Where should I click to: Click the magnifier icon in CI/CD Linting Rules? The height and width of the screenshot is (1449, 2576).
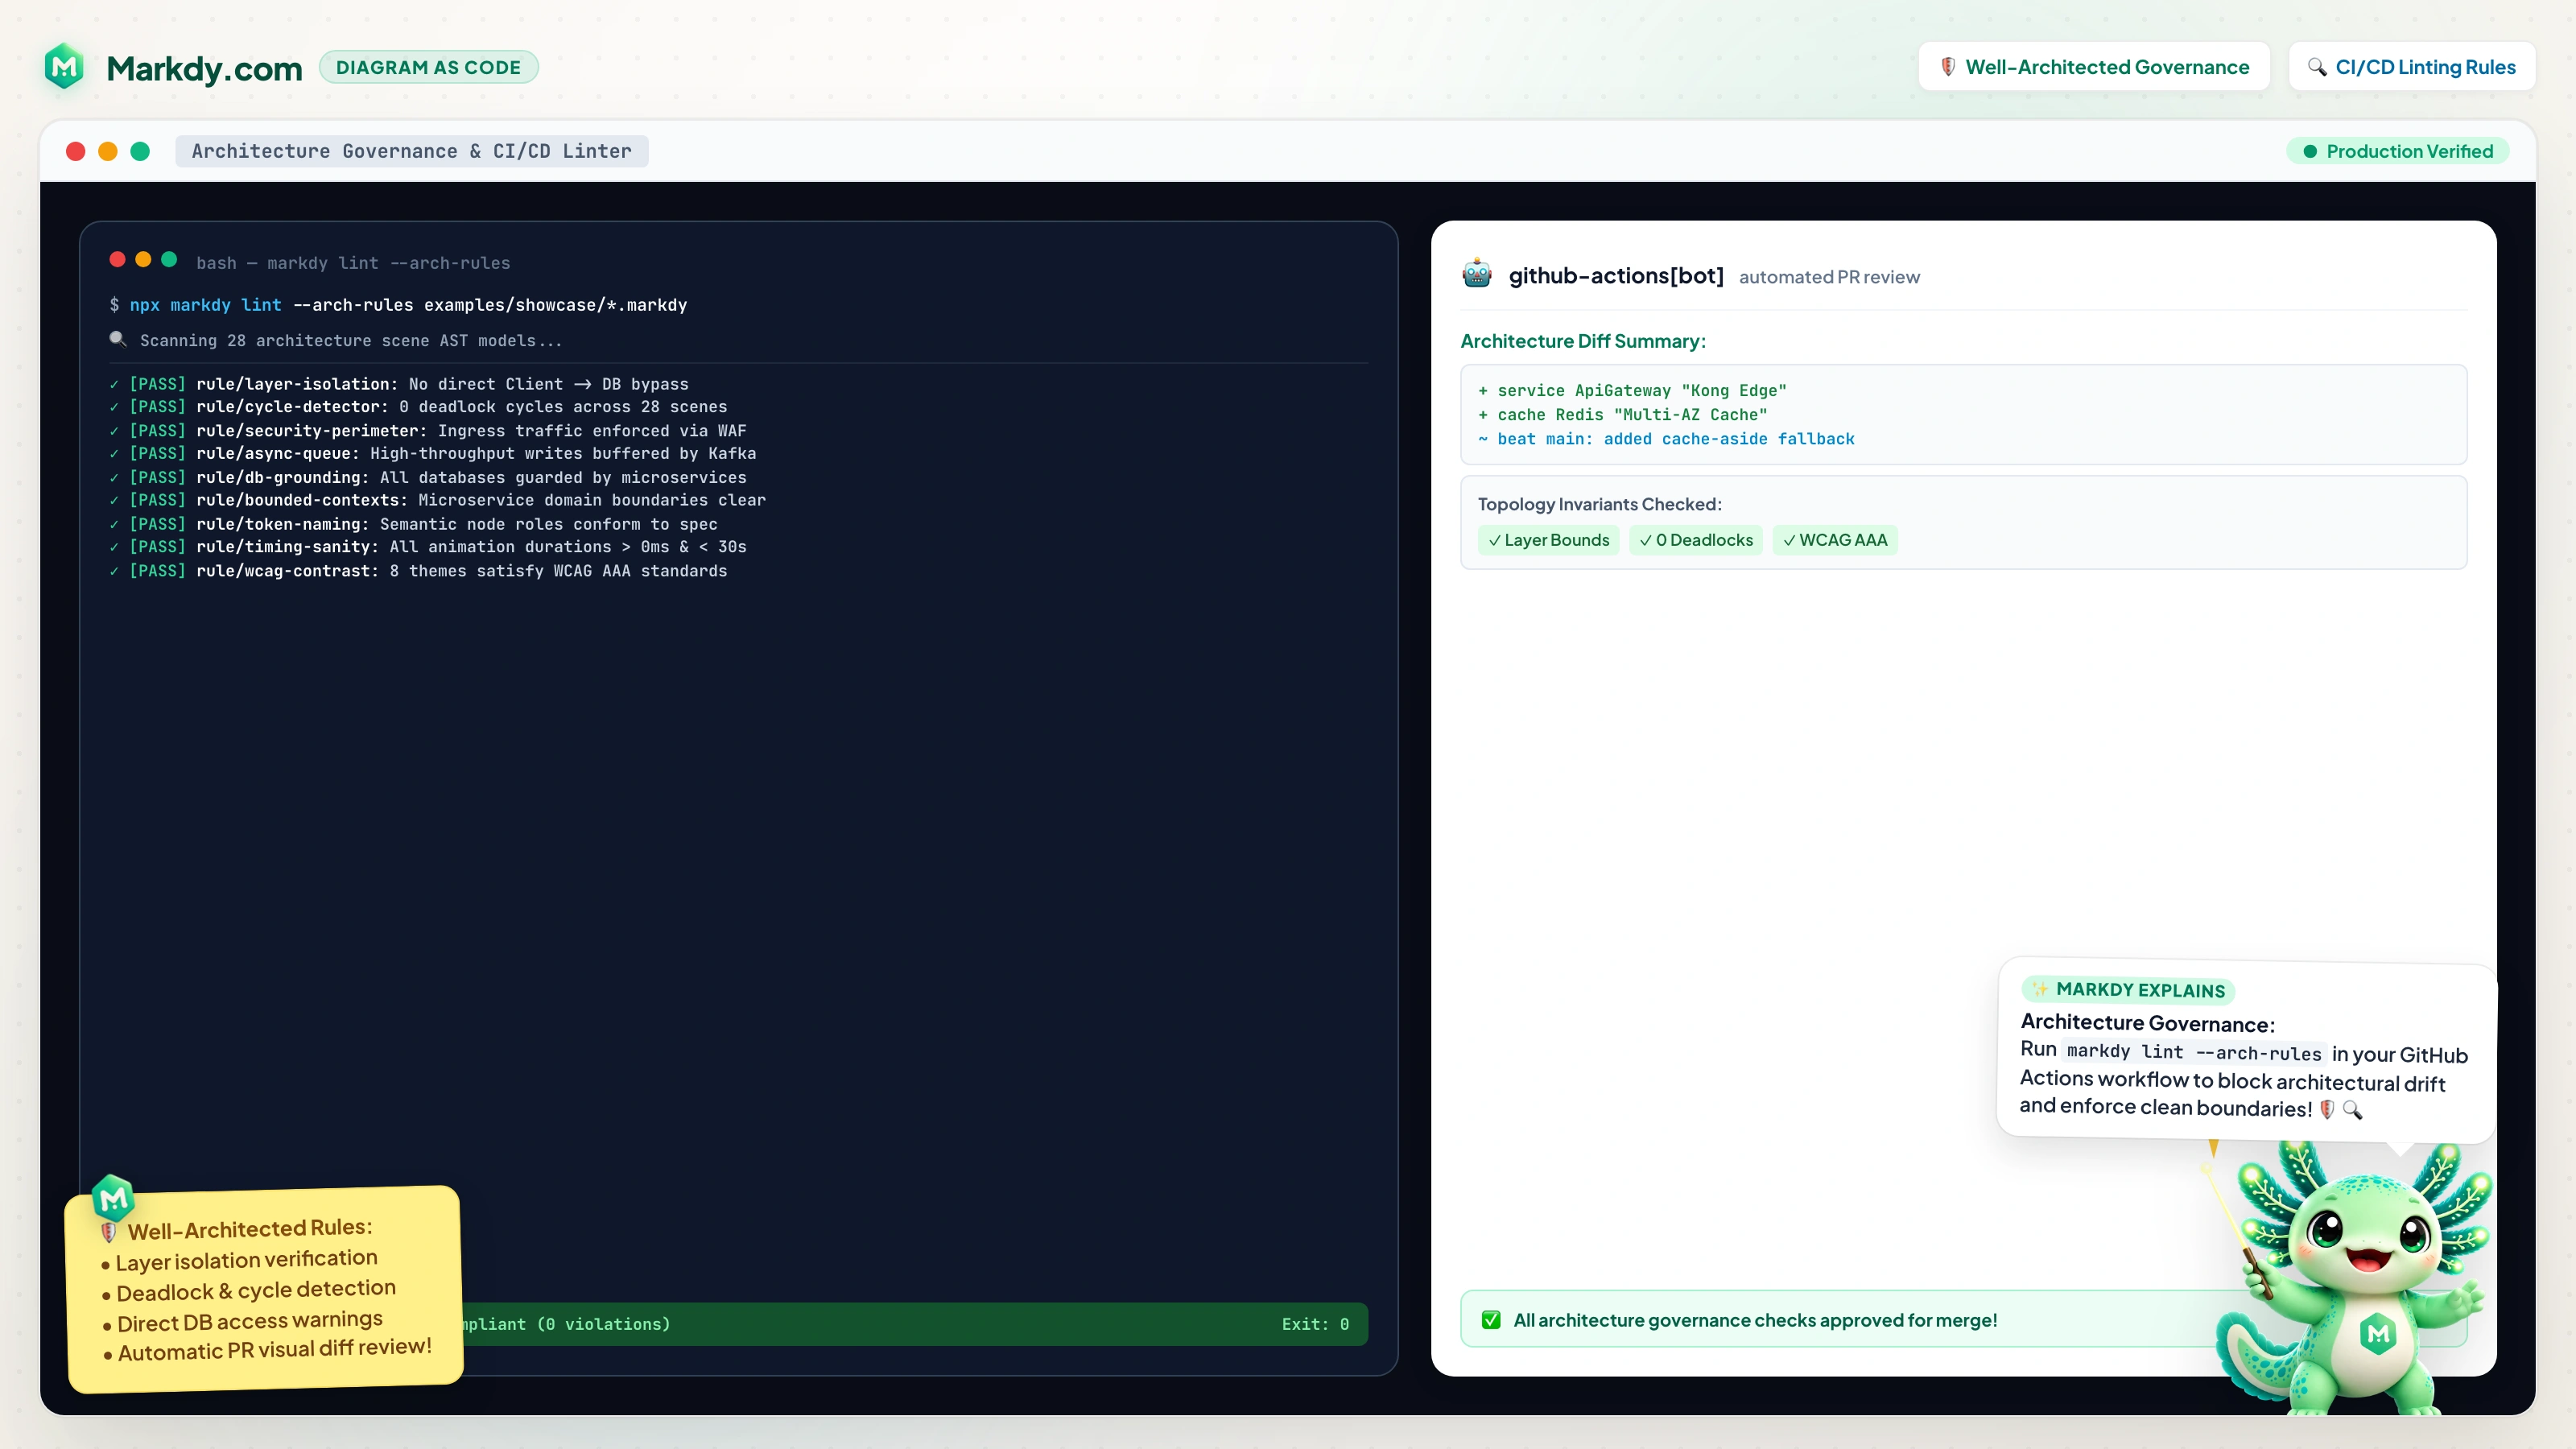2317,67
